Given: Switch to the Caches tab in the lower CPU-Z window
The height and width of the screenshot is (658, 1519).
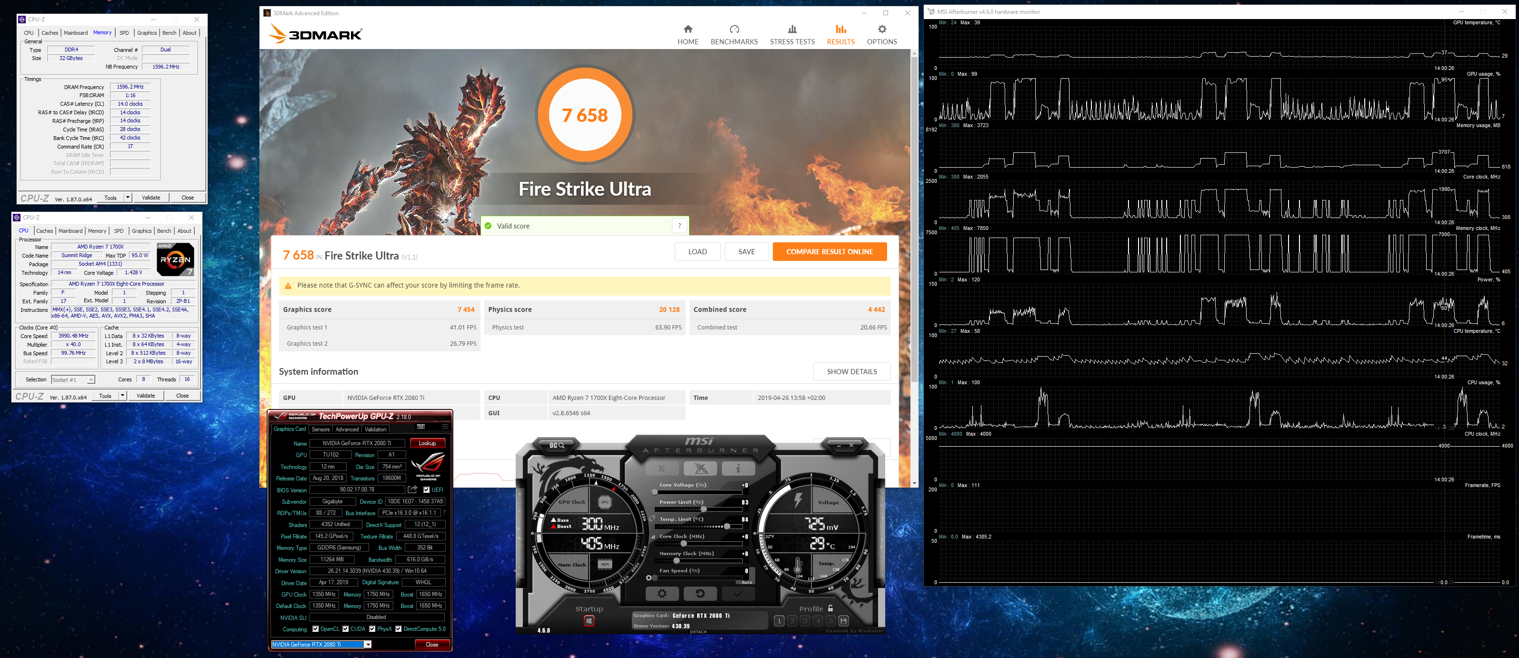Looking at the screenshot, I should tap(45, 231).
